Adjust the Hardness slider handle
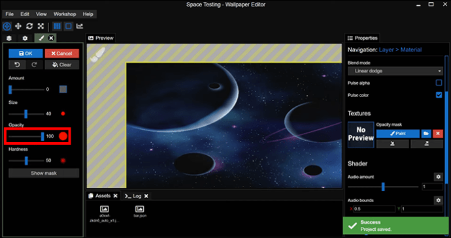The height and width of the screenshot is (238, 451). (26, 160)
